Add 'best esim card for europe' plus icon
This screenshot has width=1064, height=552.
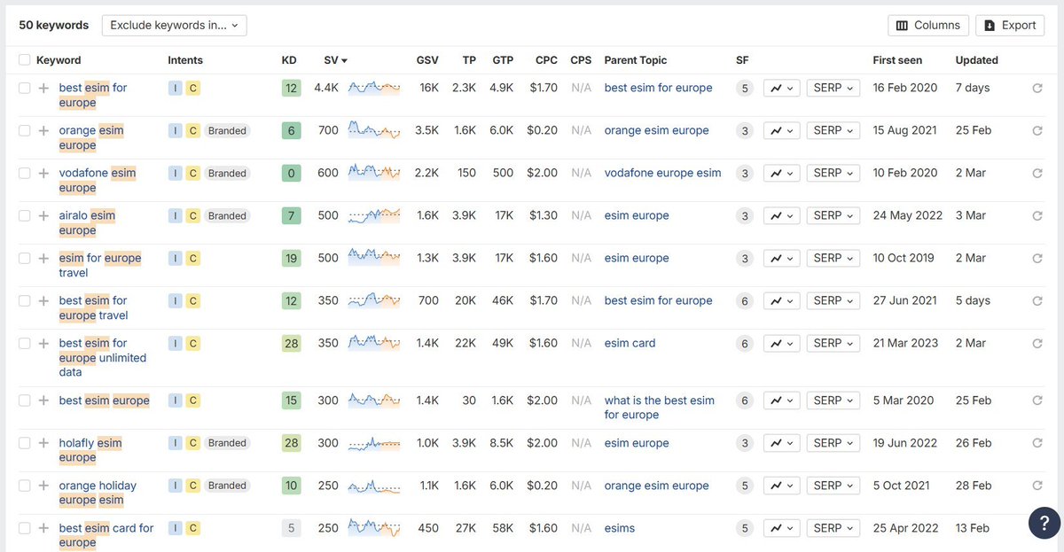coord(43,528)
